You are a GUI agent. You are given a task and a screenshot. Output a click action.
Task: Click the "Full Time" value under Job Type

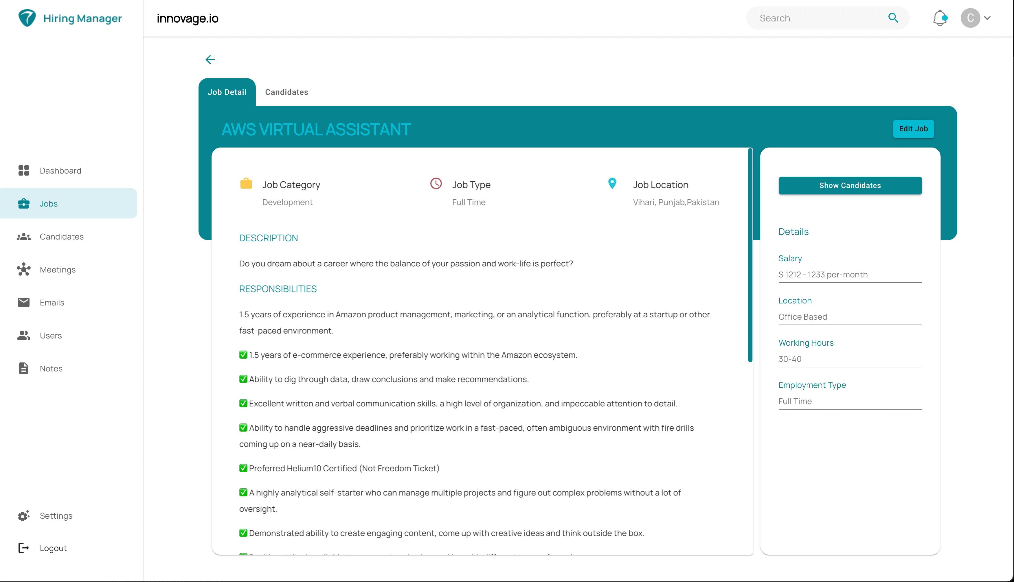coord(469,202)
